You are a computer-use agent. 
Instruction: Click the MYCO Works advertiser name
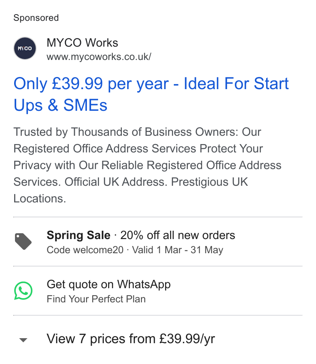pos(82,43)
